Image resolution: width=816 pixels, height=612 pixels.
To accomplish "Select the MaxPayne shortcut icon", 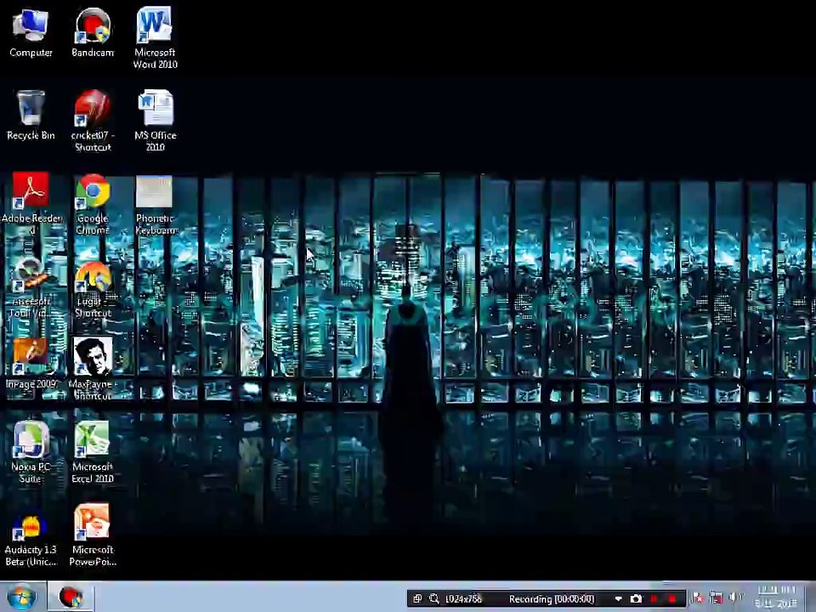I will coord(93,368).
